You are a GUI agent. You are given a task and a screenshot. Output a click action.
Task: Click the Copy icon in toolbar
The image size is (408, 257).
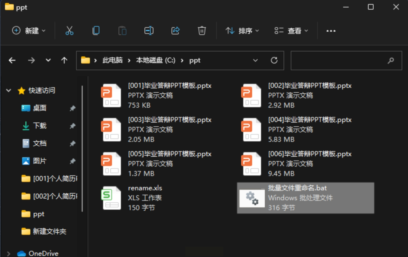[x=96, y=31]
